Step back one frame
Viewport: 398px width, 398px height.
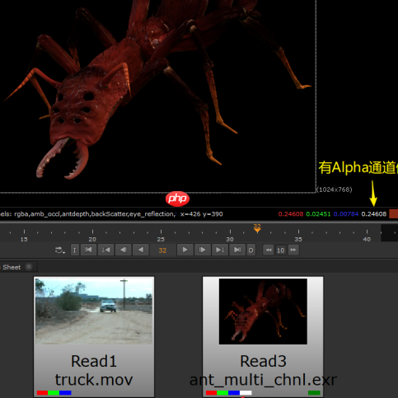tap(124, 250)
